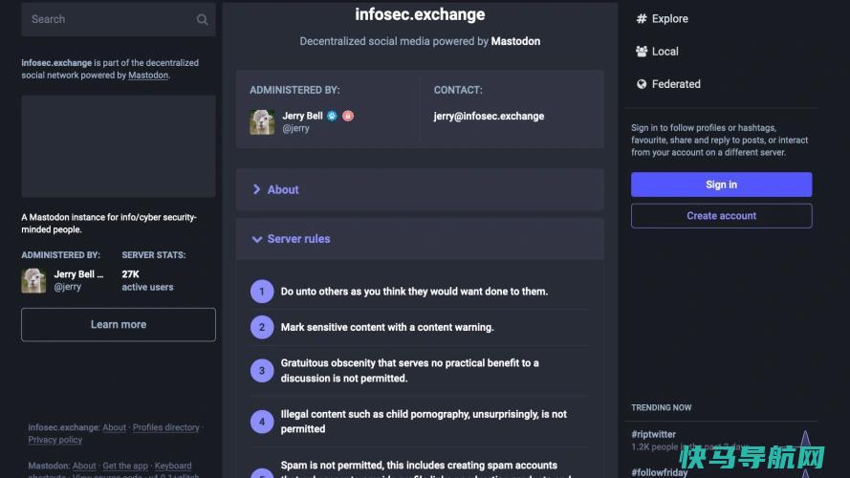Open the jerry@infosec.exchange contact email
This screenshot has width=850, height=478.
pos(489,116)
